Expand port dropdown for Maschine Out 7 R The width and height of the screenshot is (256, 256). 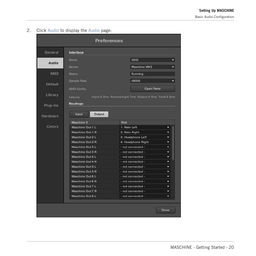tap(145, 191)
